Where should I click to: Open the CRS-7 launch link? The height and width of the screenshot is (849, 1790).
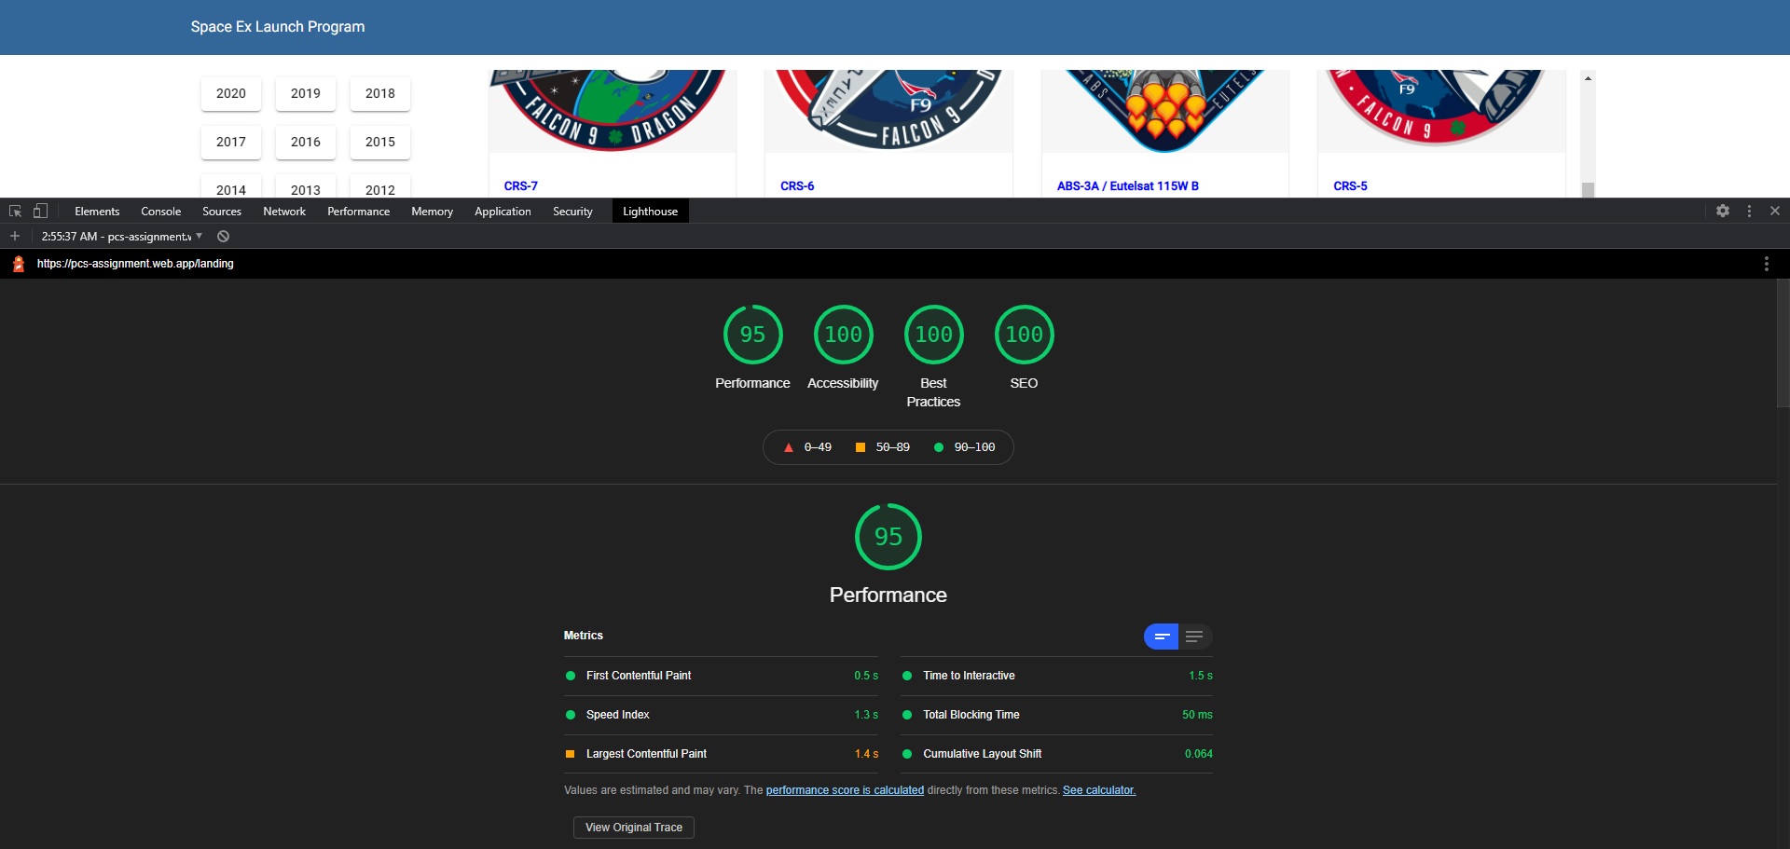tap(521, 186)
